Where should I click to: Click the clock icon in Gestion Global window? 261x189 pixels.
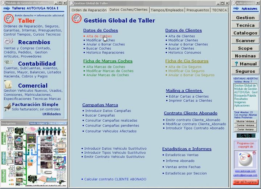click(76, 19)
